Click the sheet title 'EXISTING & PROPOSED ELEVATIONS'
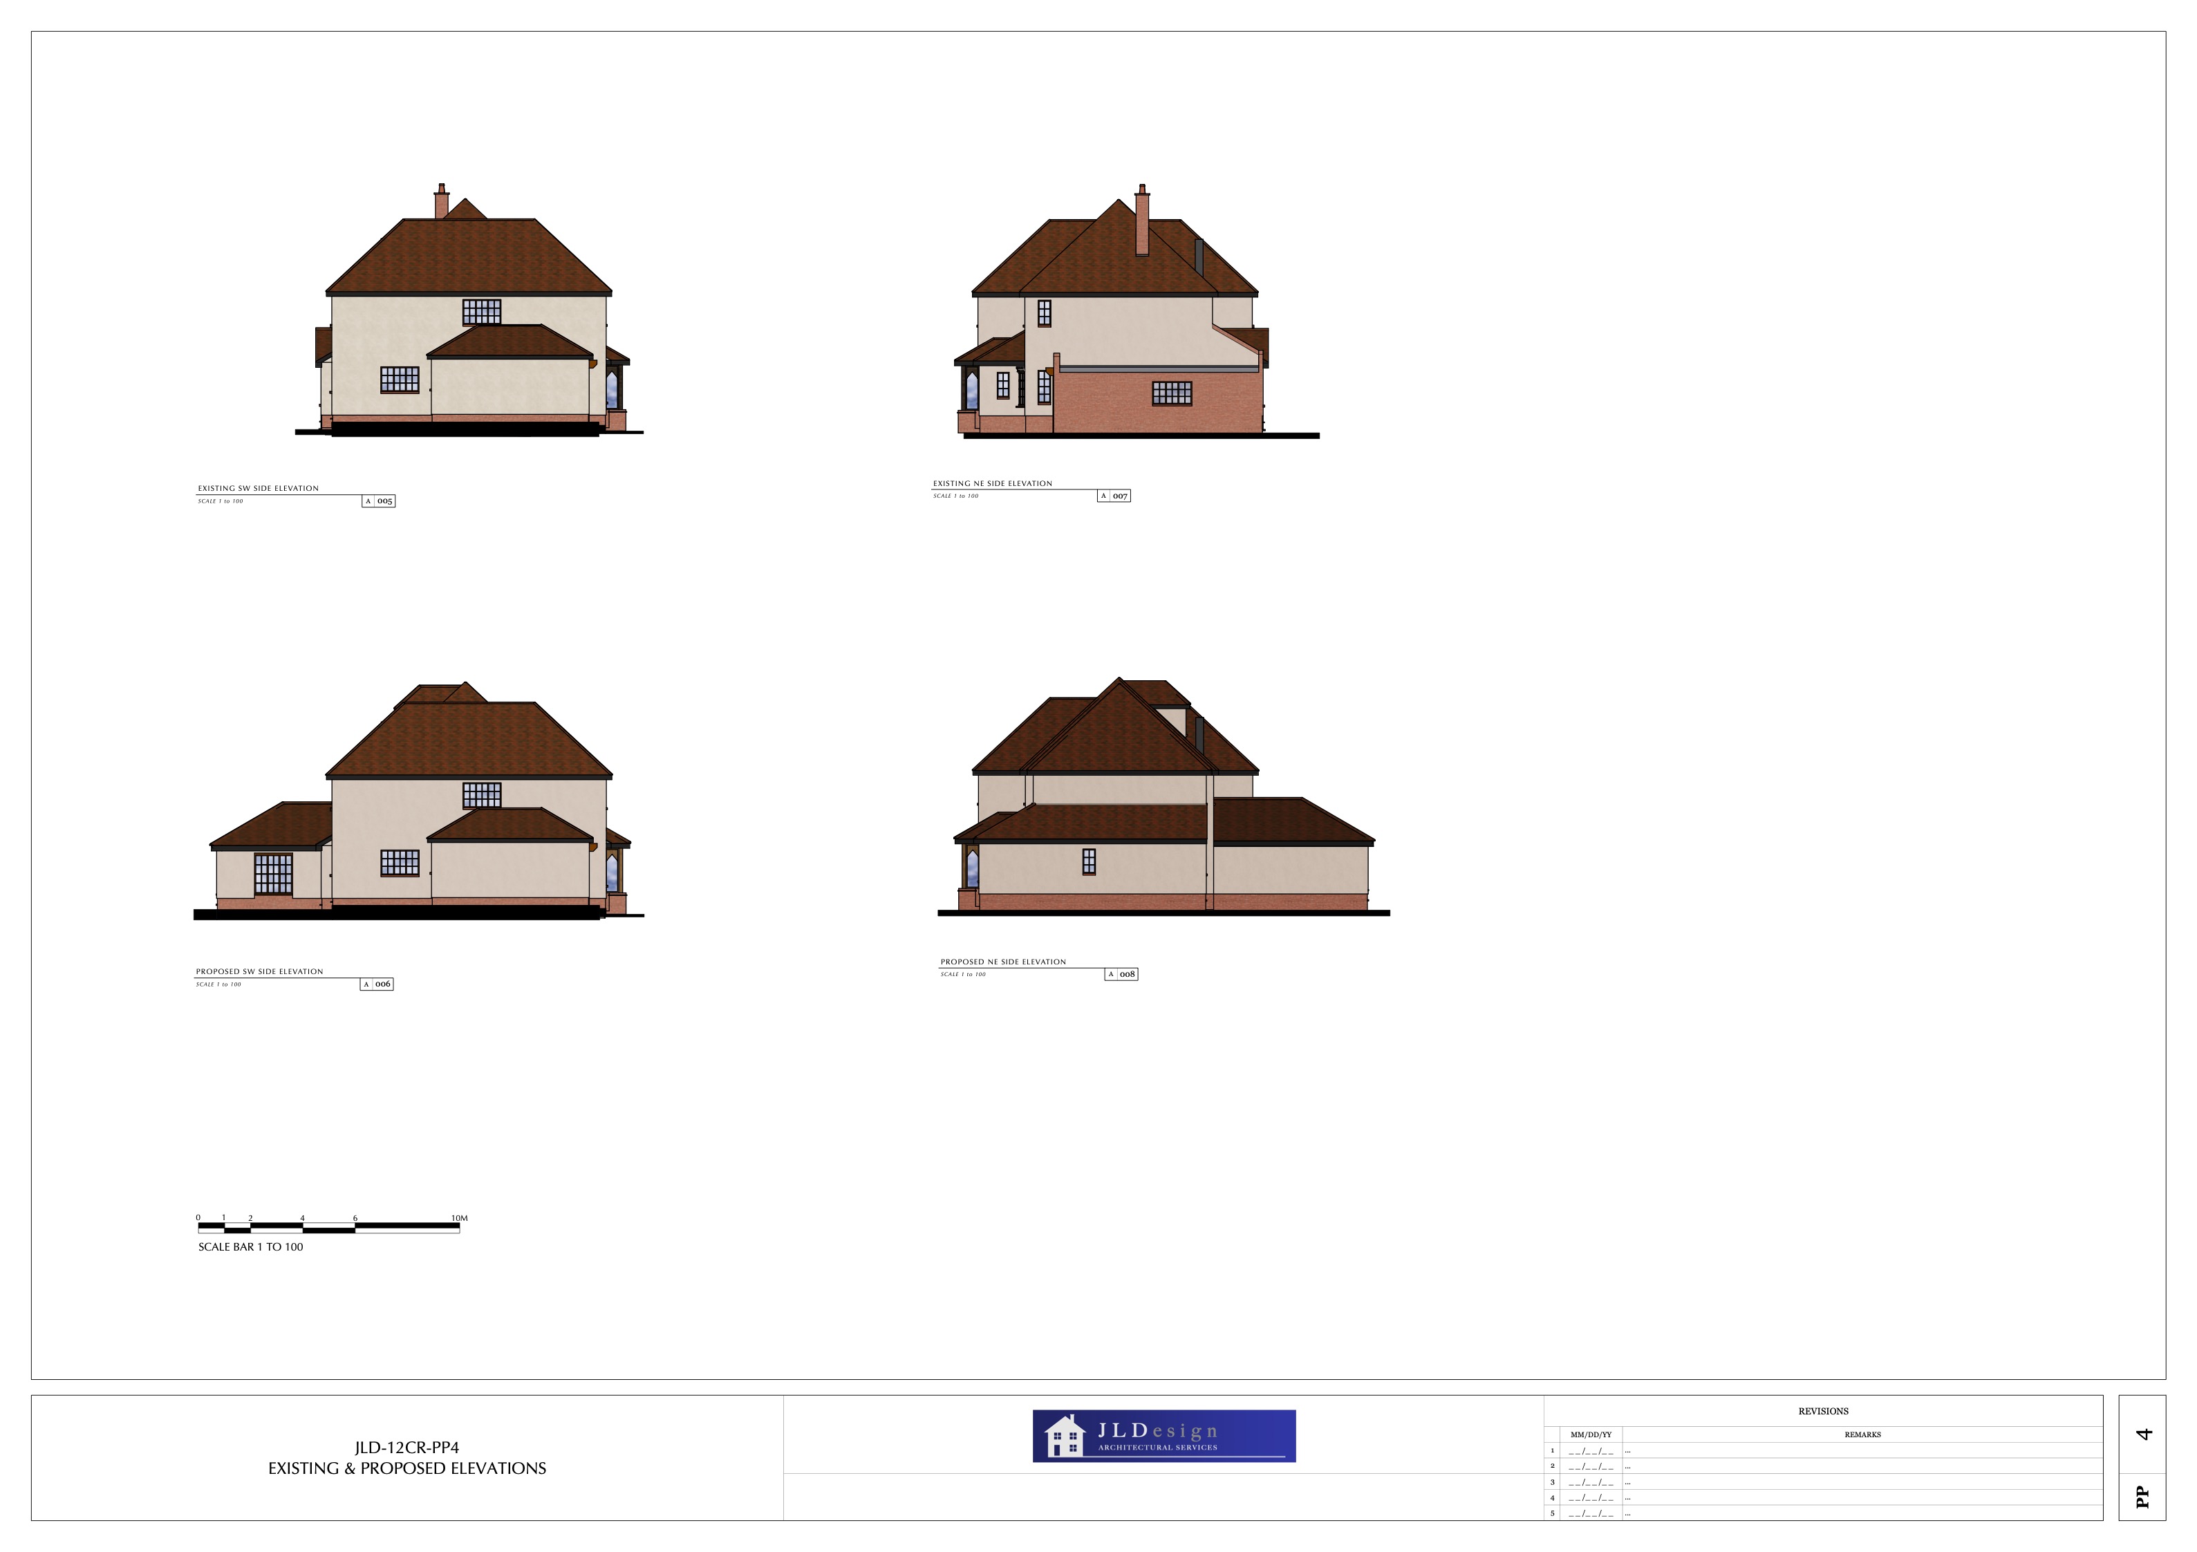2197x1552 pixels. pyautogui.click(x=406, y=1468)
